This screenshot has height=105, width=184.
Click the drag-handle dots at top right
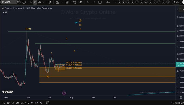tap(180, 9)
